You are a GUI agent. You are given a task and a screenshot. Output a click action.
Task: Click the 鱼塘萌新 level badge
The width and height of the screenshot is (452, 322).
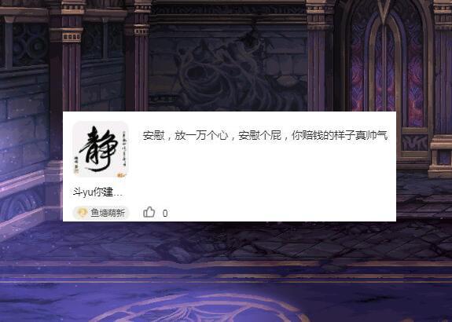(101, 213)
